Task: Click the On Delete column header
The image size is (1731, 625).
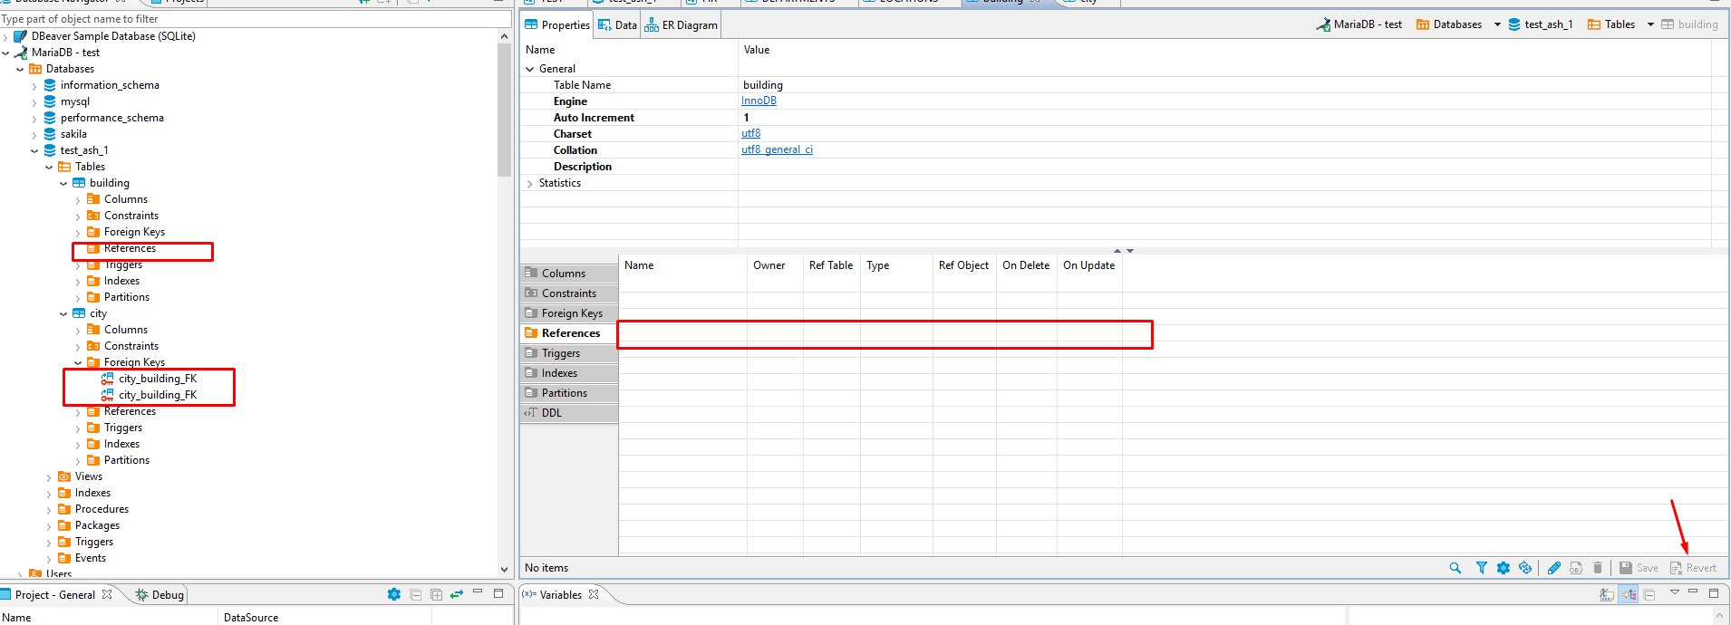Action: click(1026, 265)
